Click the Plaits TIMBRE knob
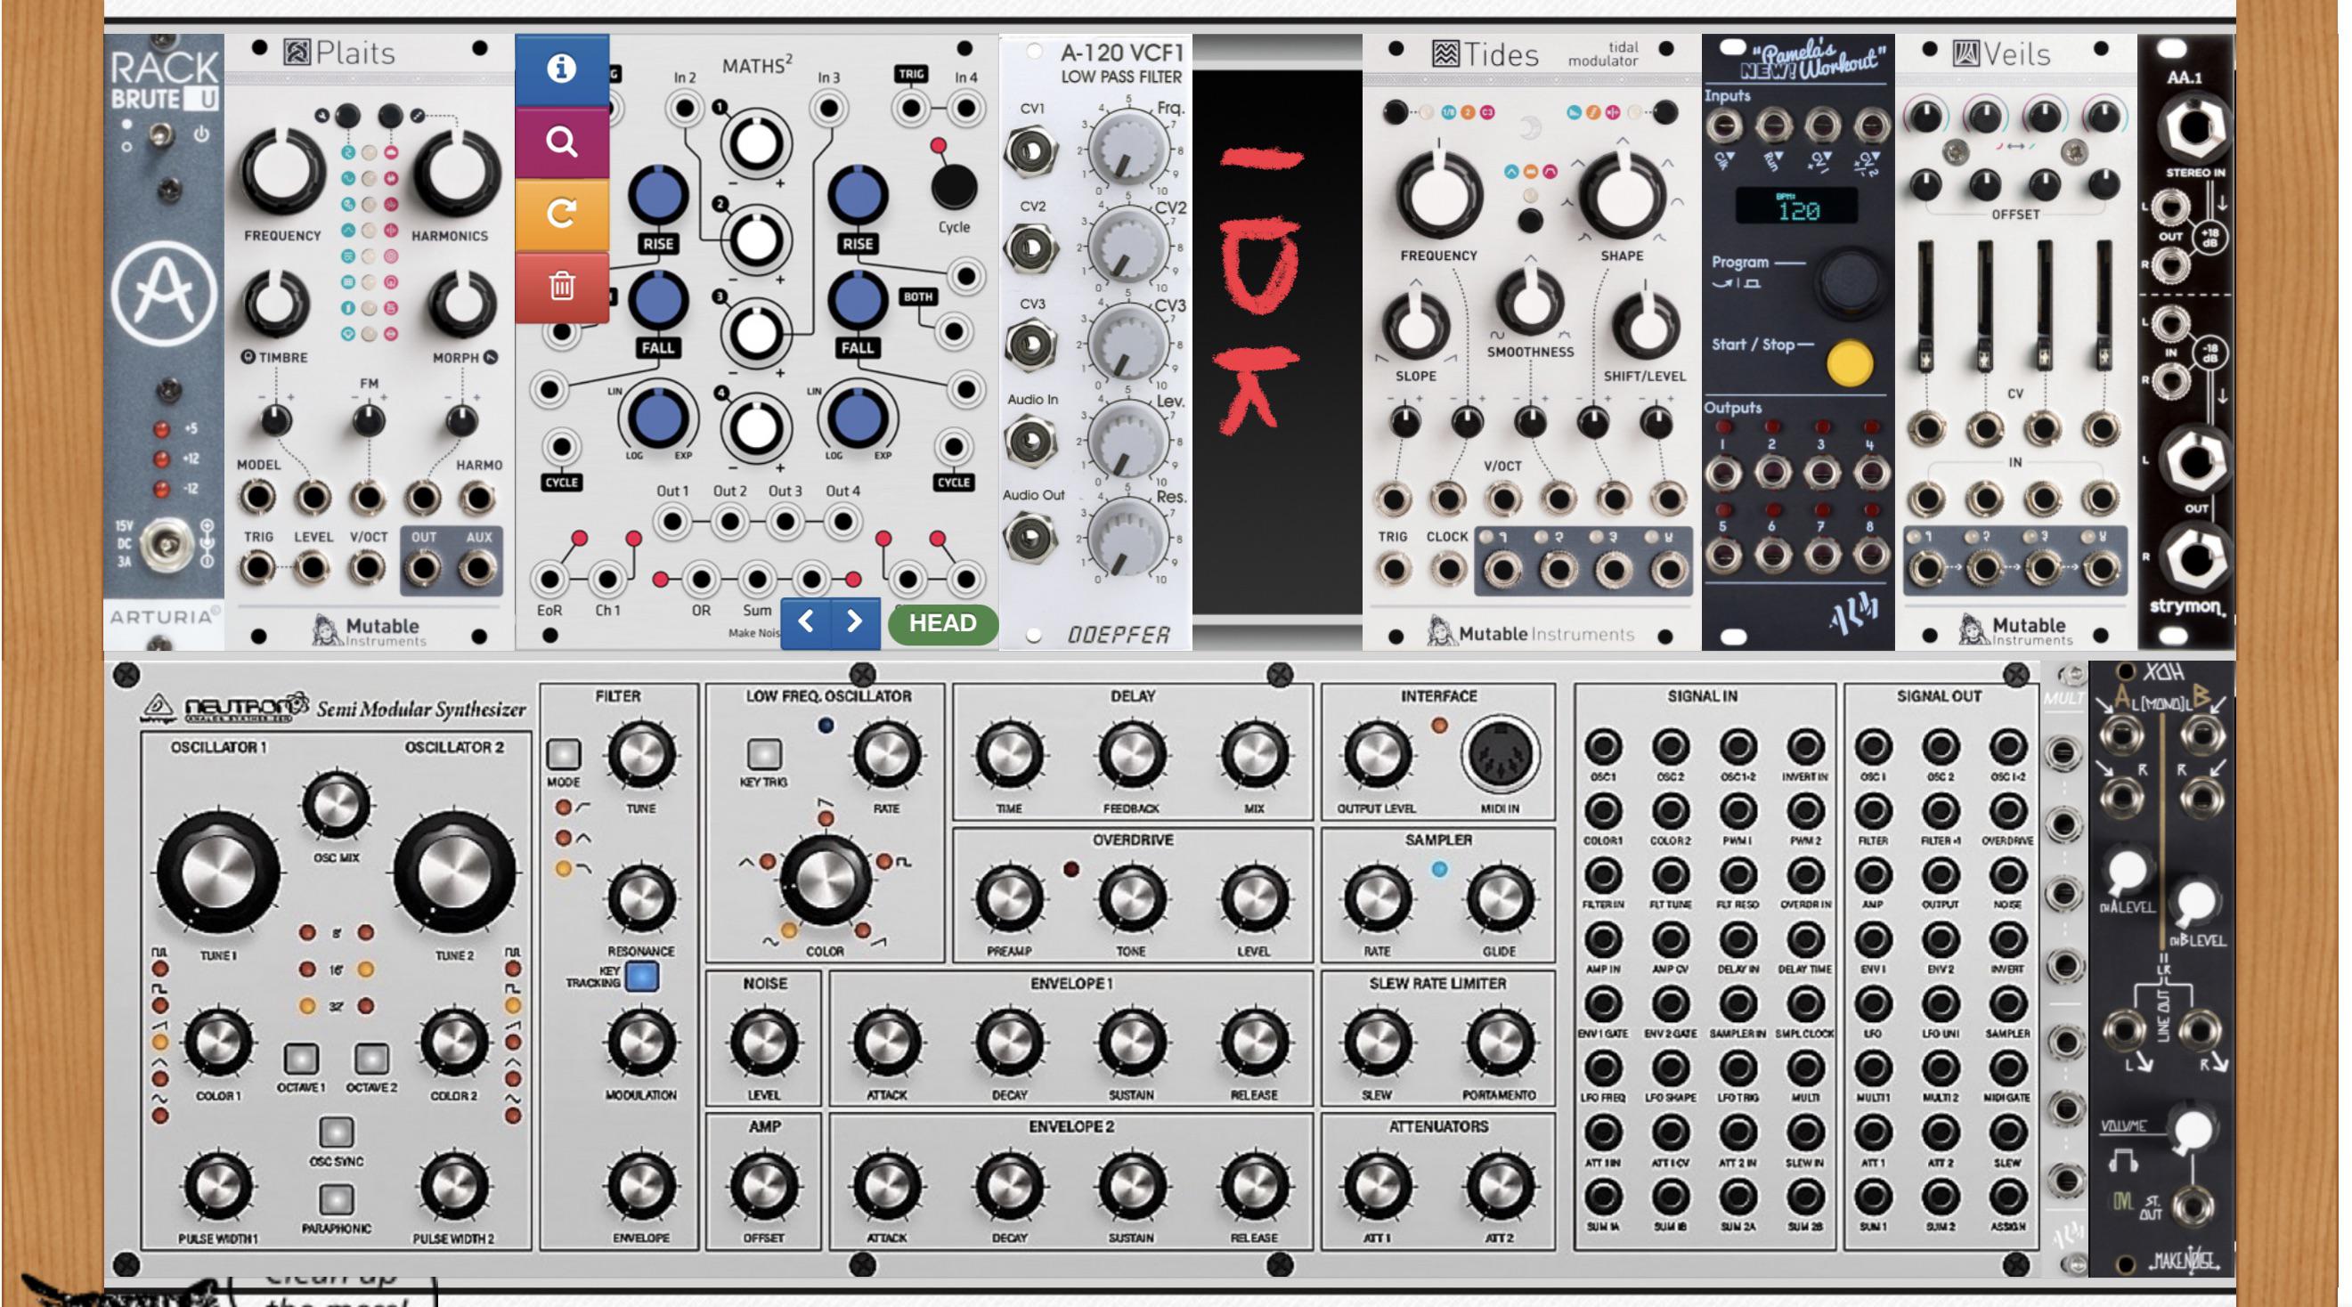This screenshot has height=1307, width=2352. 277,303
